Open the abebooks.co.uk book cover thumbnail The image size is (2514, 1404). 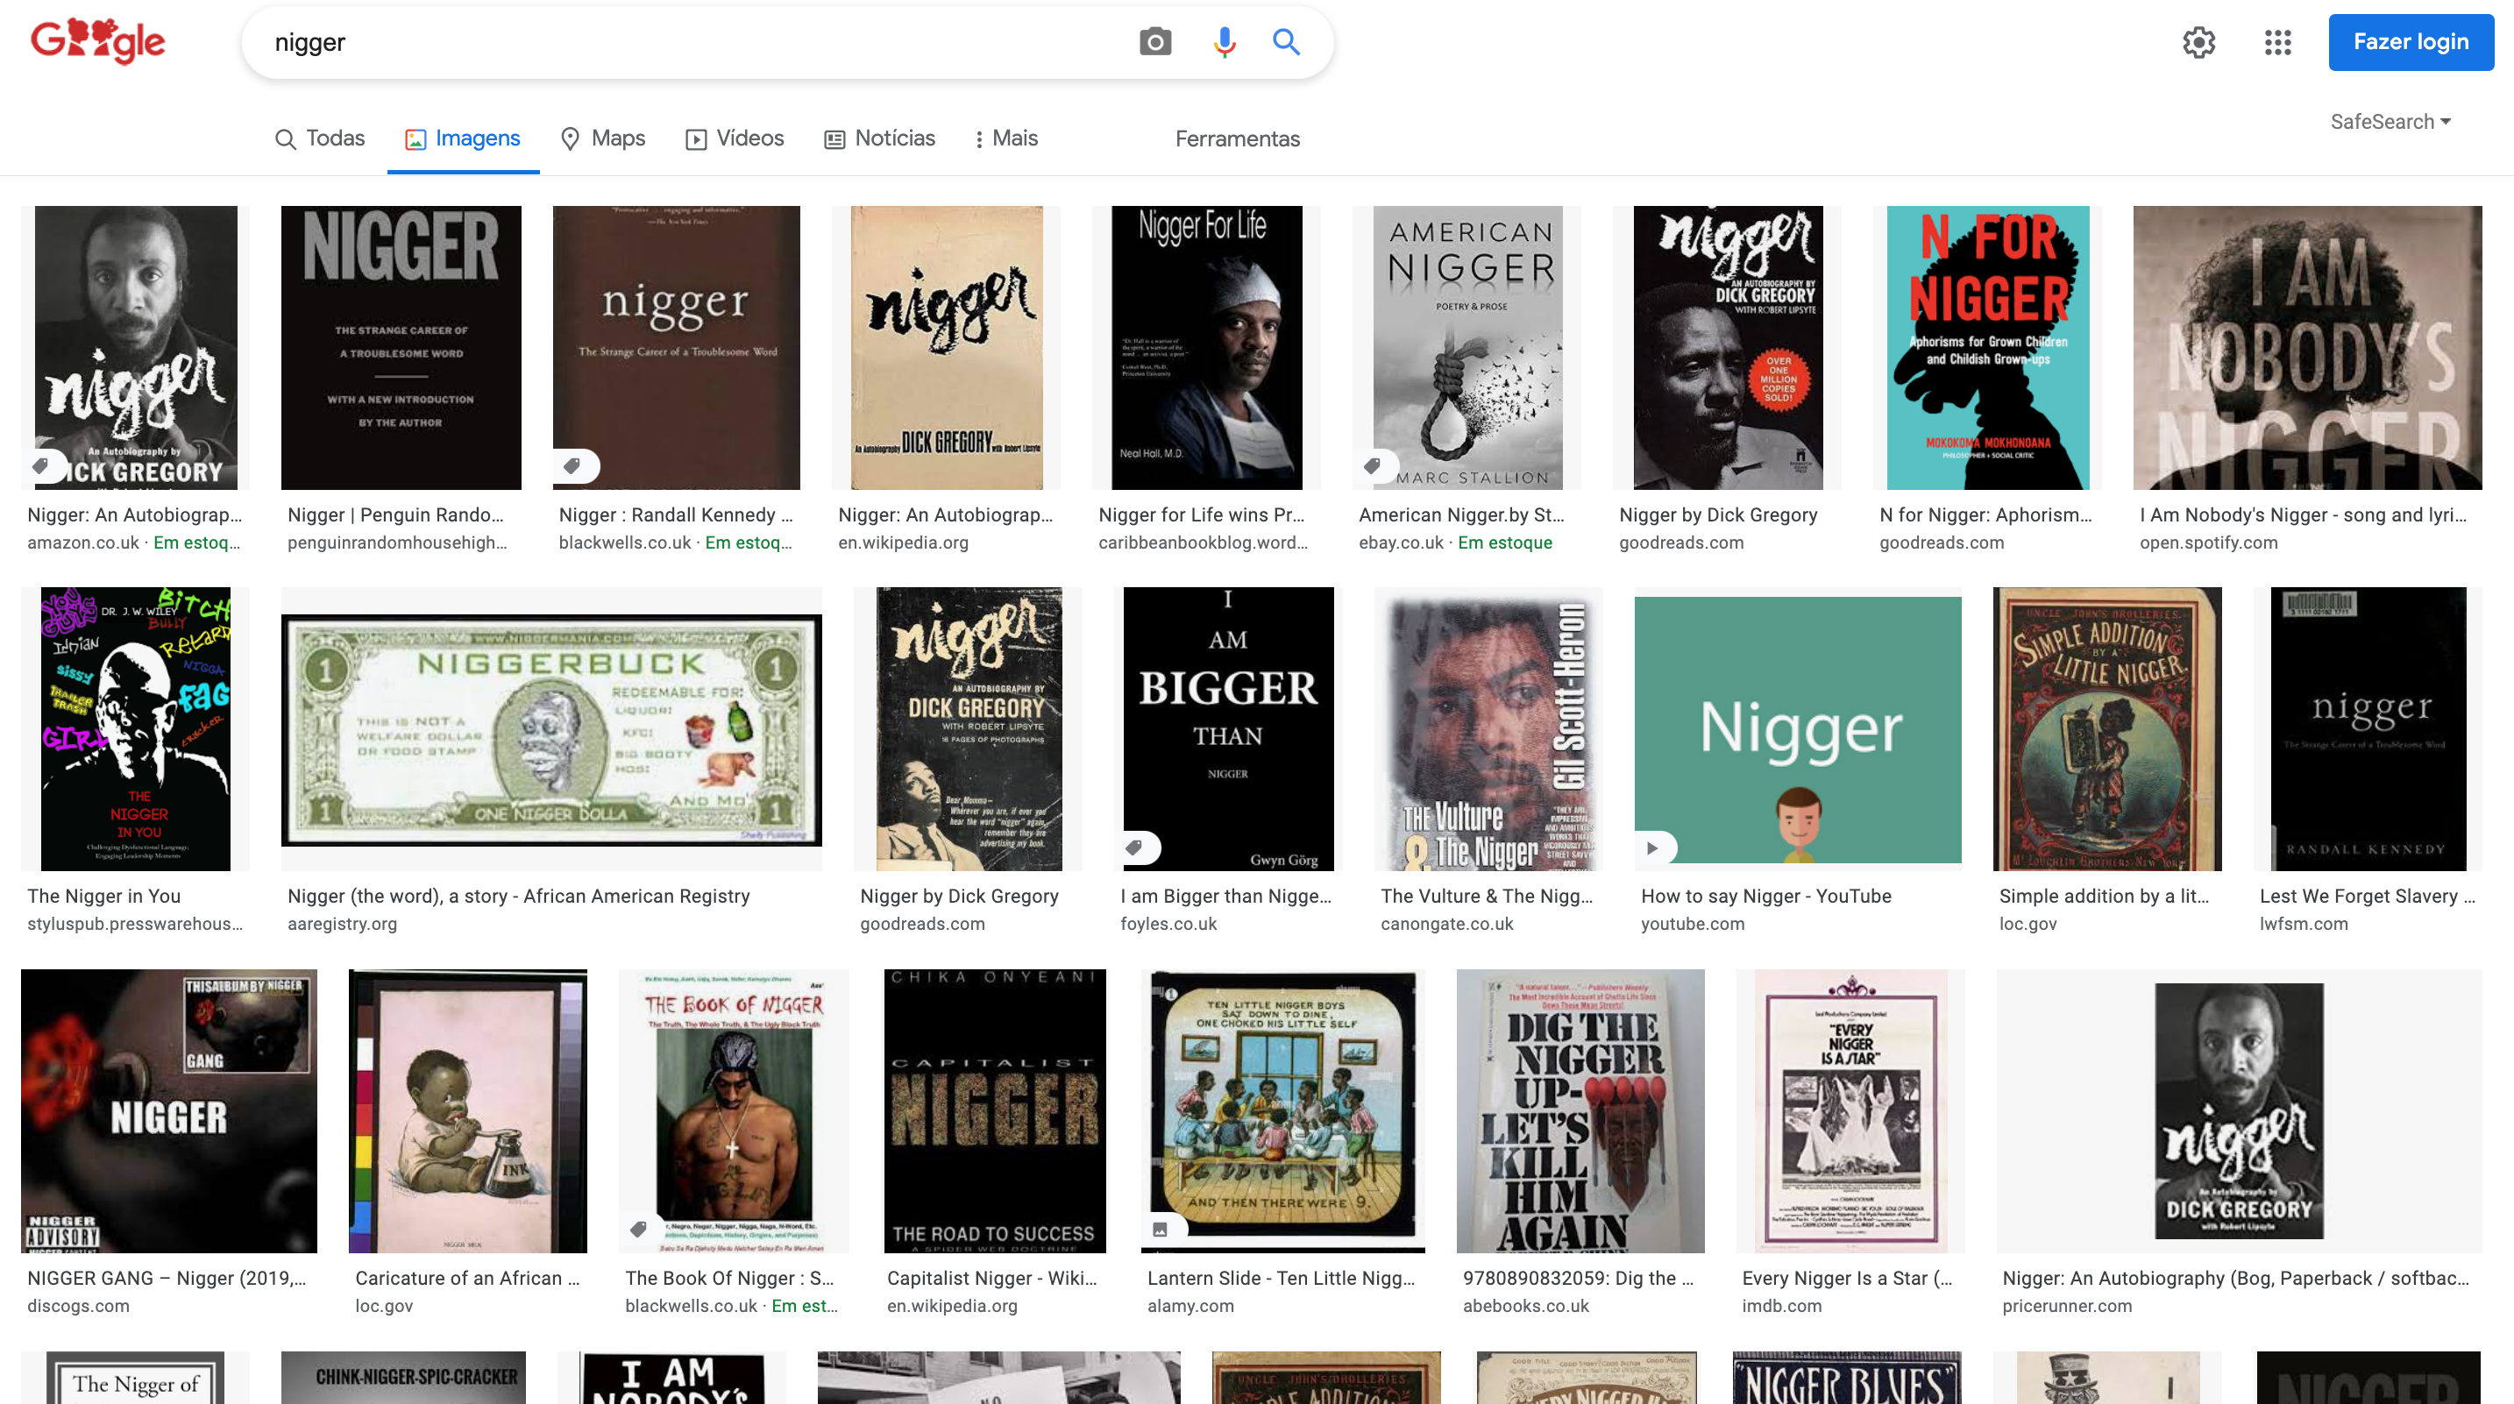[1580, 1110]
